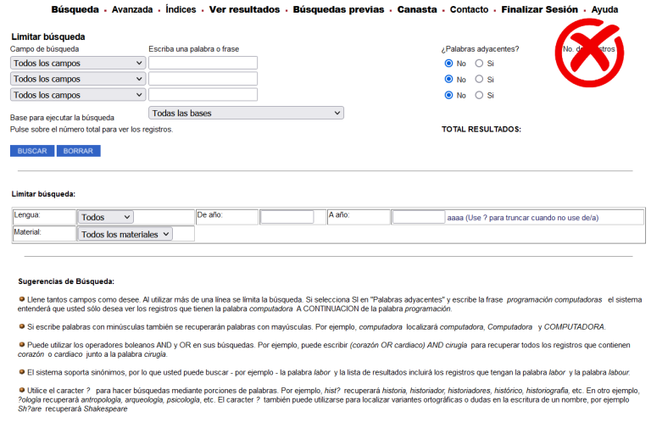Focus the third search phrase input
This screenshot has width=651, height=428.
[203, 95]
